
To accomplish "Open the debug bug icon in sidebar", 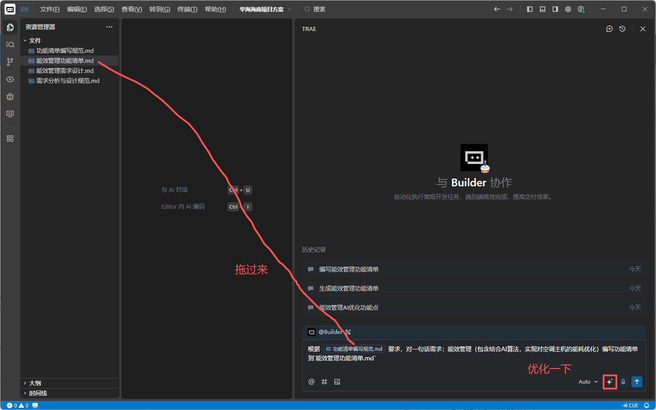I will click(x=10, y=97).
